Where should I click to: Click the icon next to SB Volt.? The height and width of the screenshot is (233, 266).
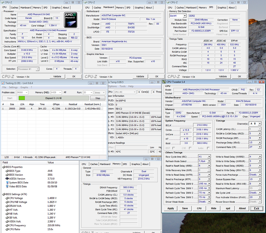pos(7,218)
